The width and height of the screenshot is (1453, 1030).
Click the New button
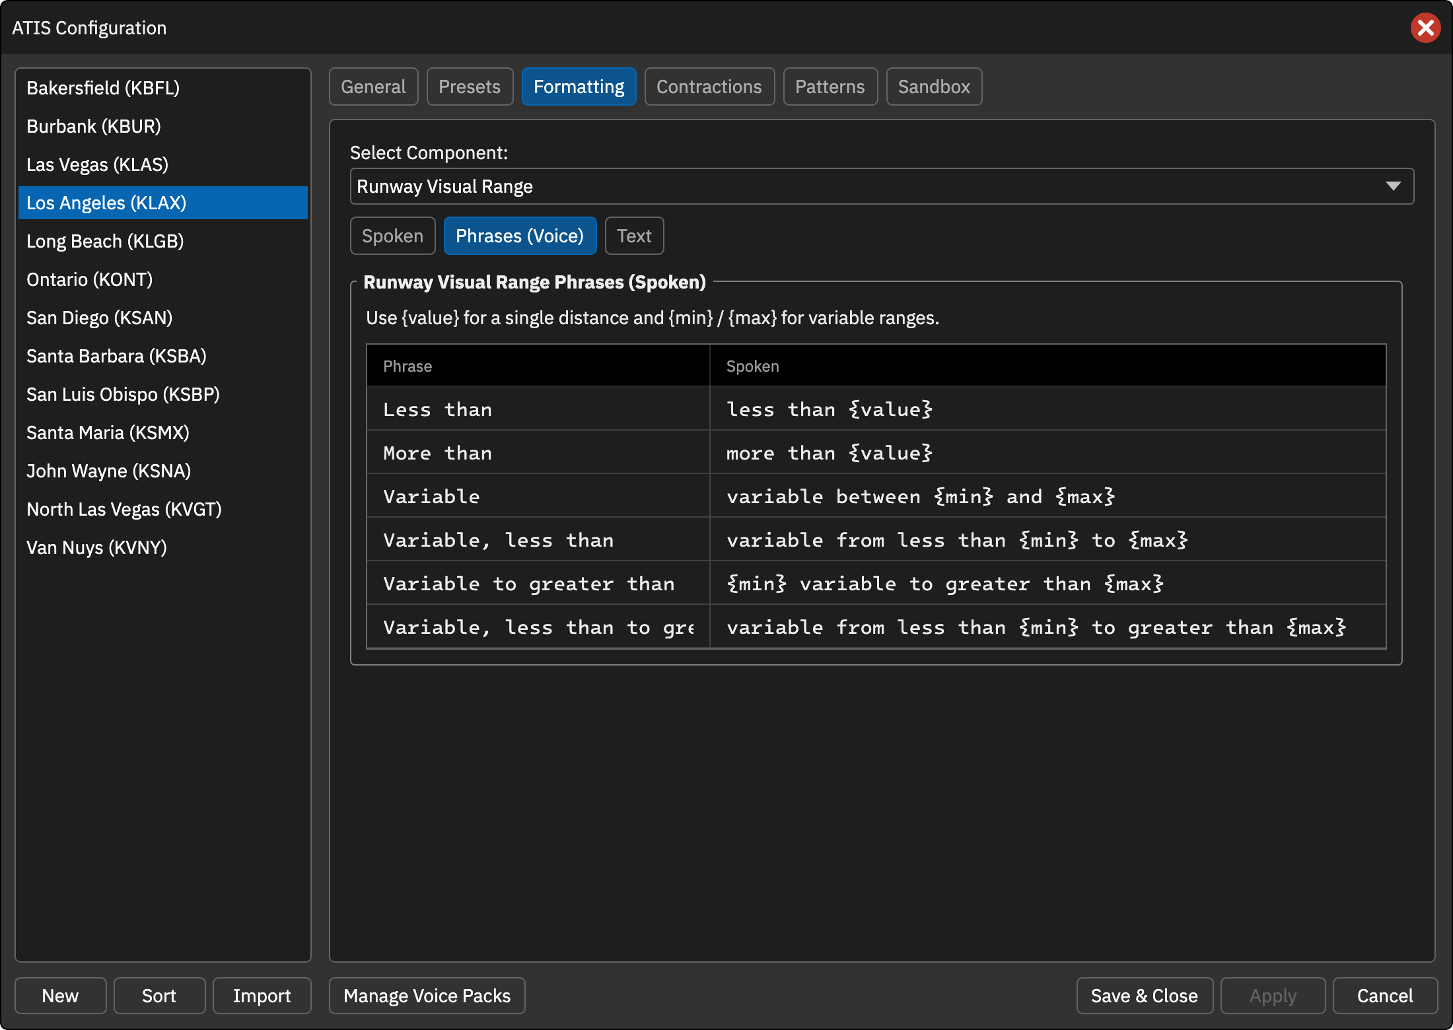coord(60,996)
